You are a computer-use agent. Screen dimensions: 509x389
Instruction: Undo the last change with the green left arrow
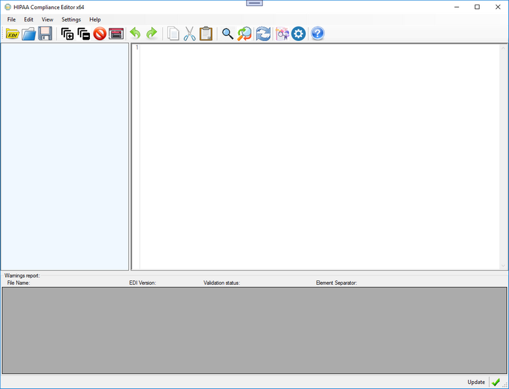(x=135, y=33)
